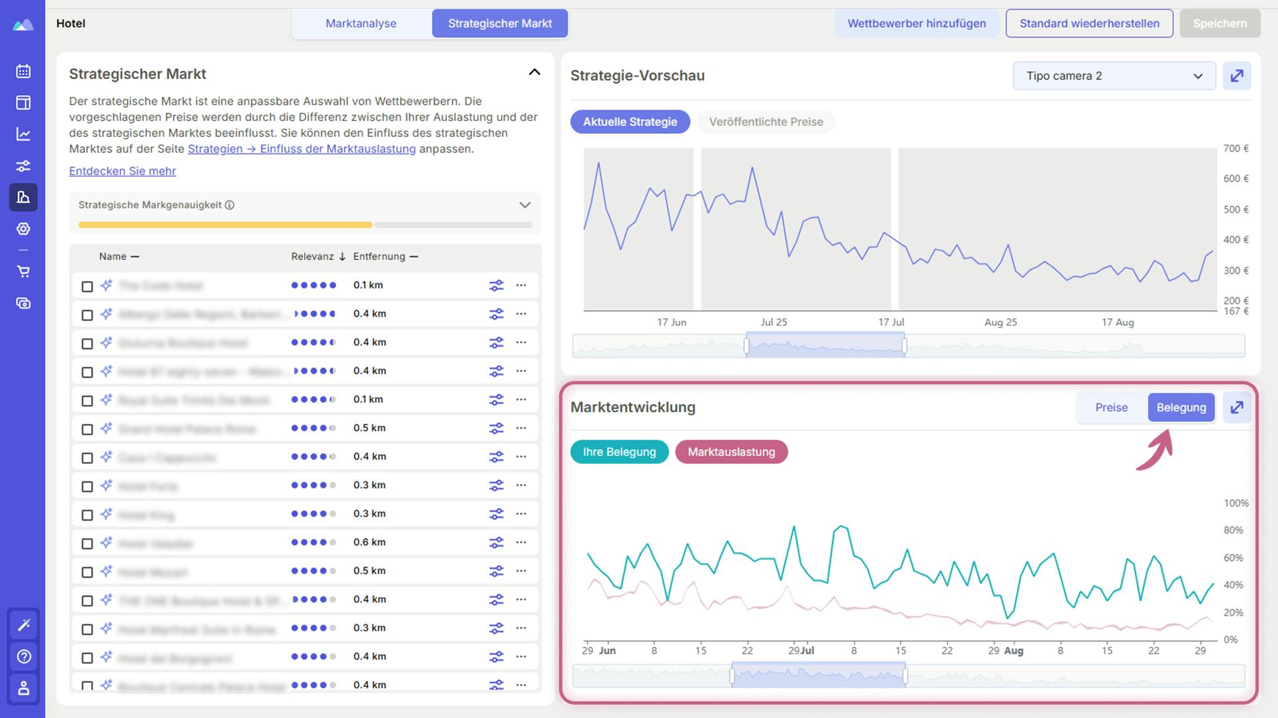
Task: Expand the Strategie-Vorschau chart to fullscreen
Action: [1237, 76]
